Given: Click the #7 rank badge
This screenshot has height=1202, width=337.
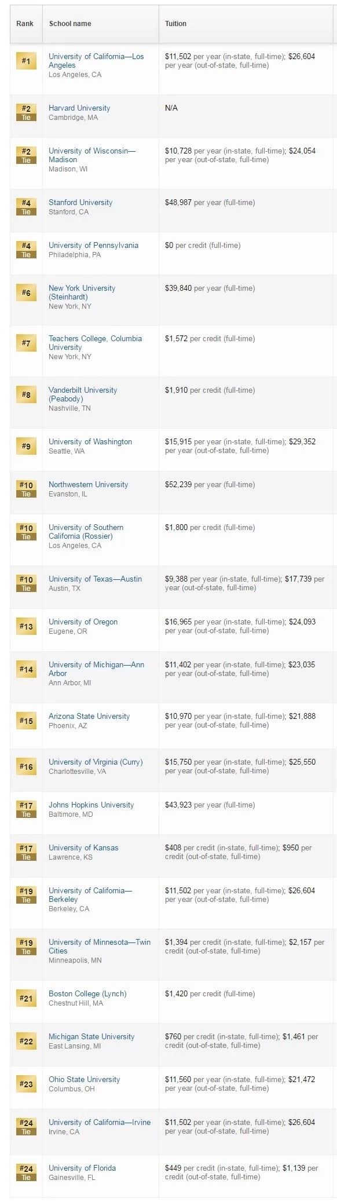Looking at the screenshot, I should point(26,343).
